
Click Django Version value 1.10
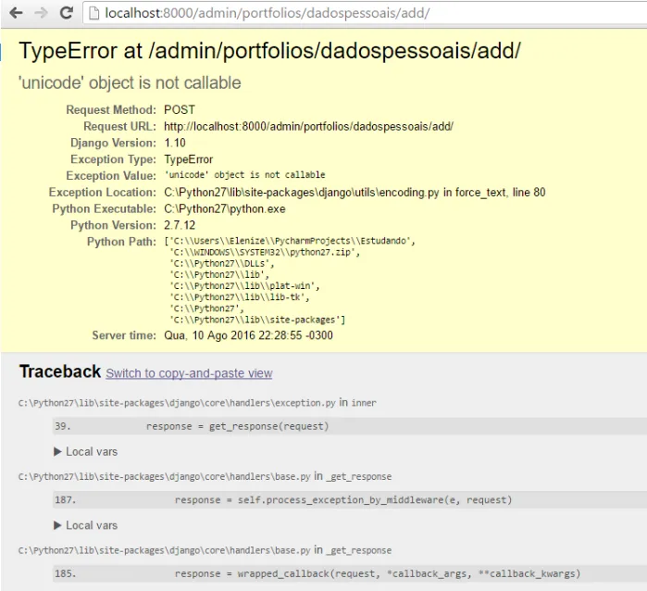pos(175,143)
